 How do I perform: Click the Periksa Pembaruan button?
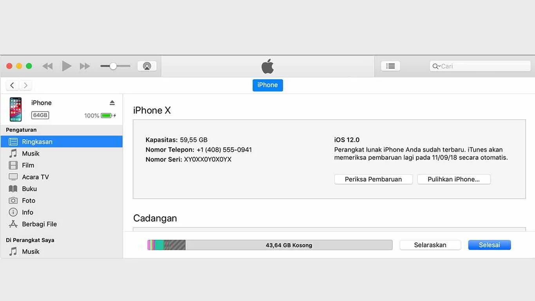tap(373, 179)
